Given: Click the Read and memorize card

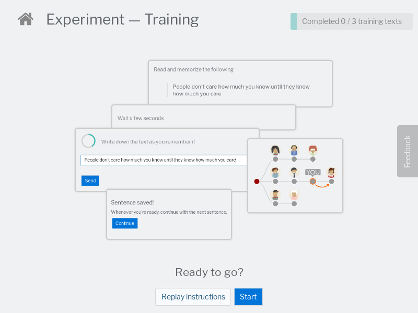Looking at the screenshot, I should pos(240,83).
